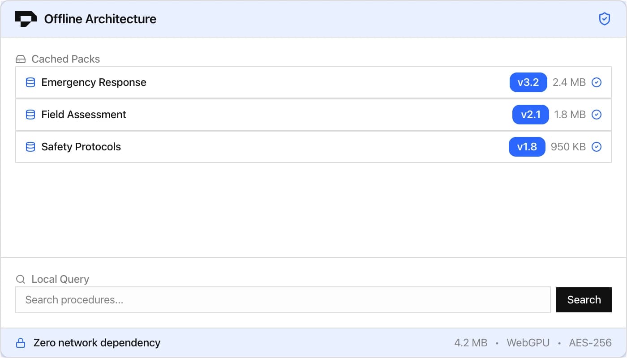Screen dimensions: 627x358
Task: Click the Safety Protocols database icon
Action: coord(30,147)
